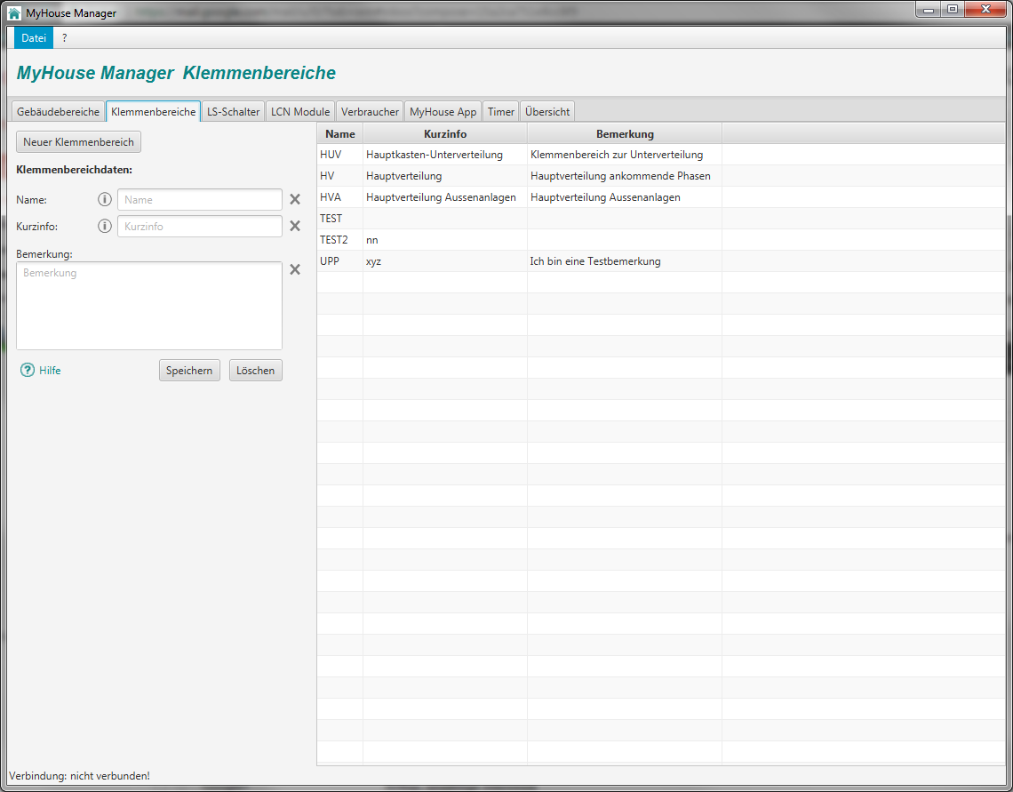The width and height of the screenshot is (1013, 792).
Task: Click the MyHouse Manager title bar house icon
Action: coord(14,13)
